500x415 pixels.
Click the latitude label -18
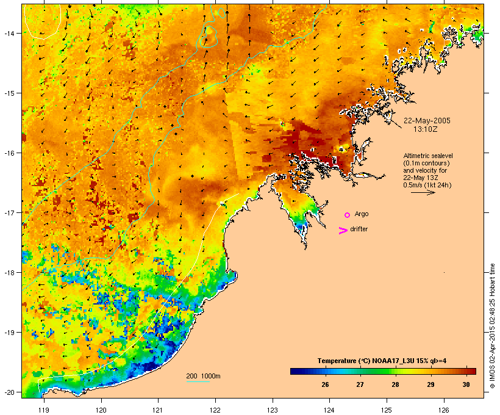(9, 273)
